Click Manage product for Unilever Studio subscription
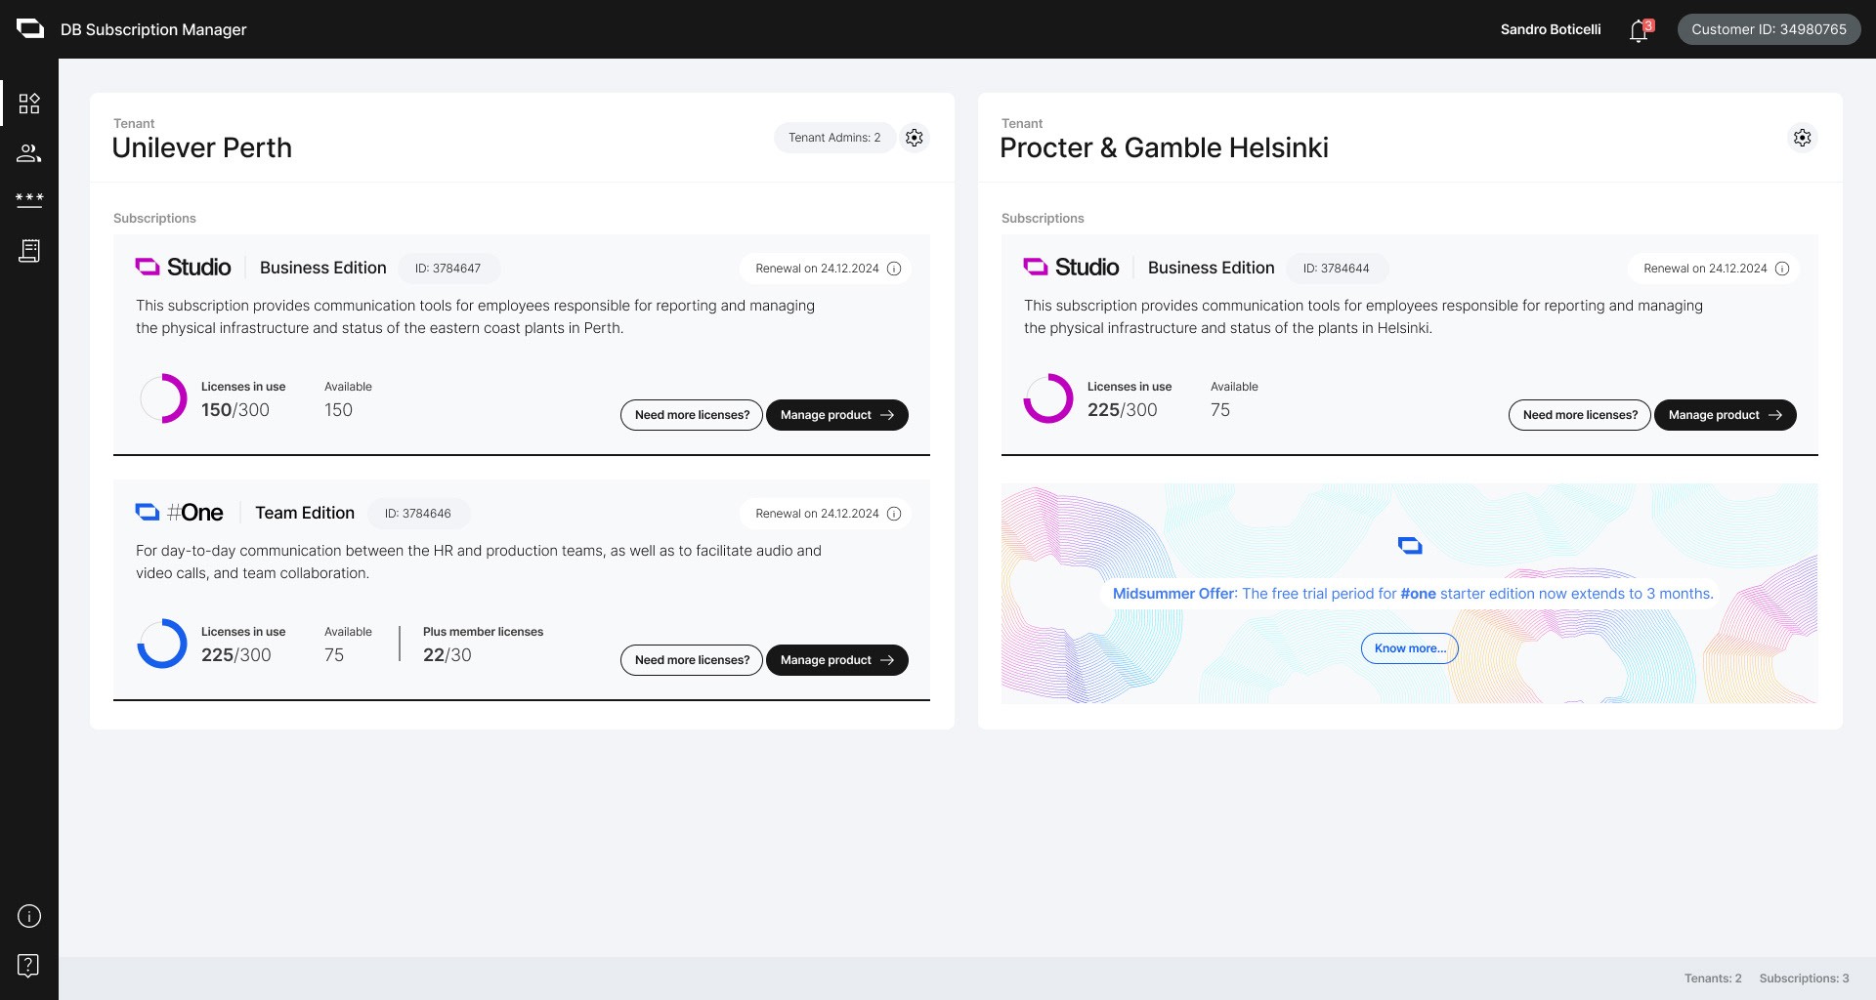This screenshot has width=1876, height=1000. tap(837, 415)
